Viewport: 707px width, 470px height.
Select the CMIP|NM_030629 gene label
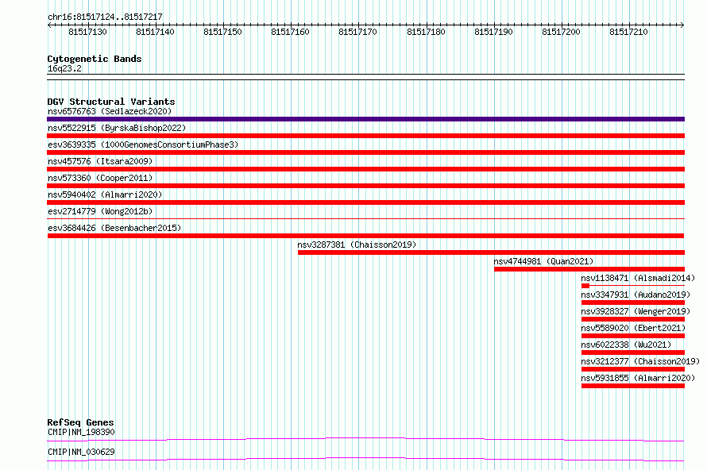coord(81,452)
